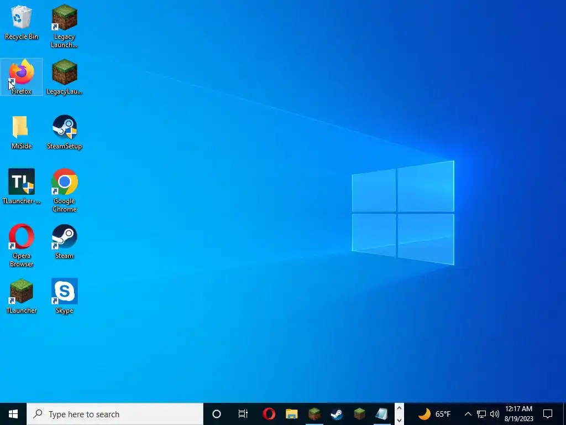The width and height of the screenshot is (566, 425).
Task: Open the network status tray icon
Action: click(x=481, y=414)
